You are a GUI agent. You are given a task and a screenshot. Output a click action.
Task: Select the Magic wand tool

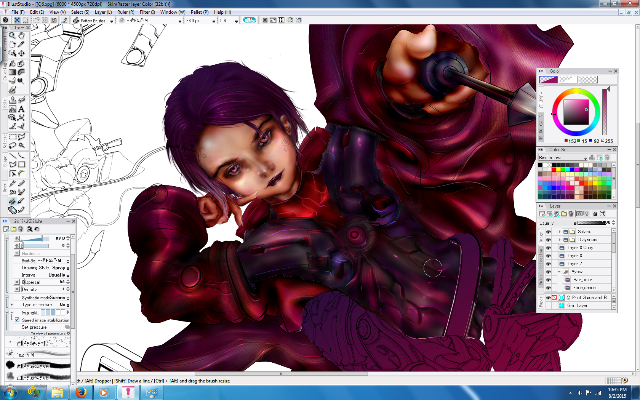21,146
